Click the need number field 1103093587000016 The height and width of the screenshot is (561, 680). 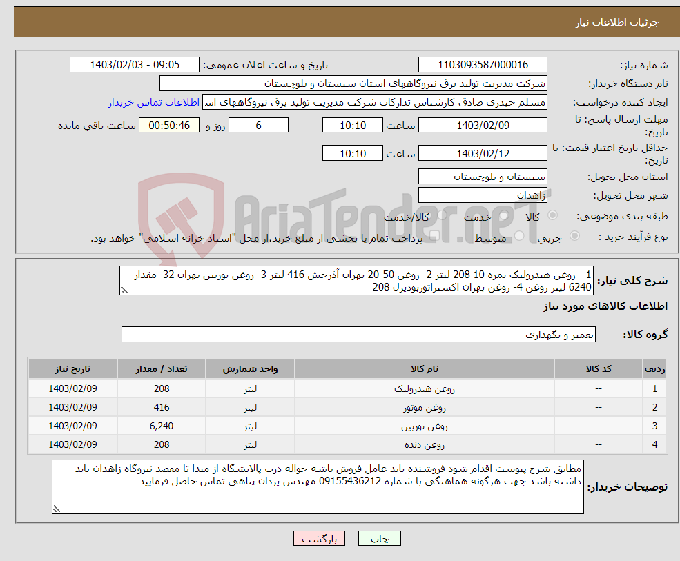483,65
